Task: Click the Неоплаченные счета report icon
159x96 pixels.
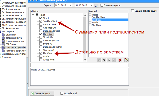Action: coord(3,41)
